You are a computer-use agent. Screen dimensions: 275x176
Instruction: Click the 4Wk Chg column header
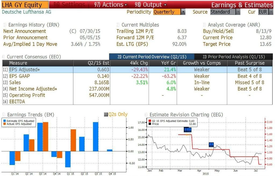pos(129,63)
